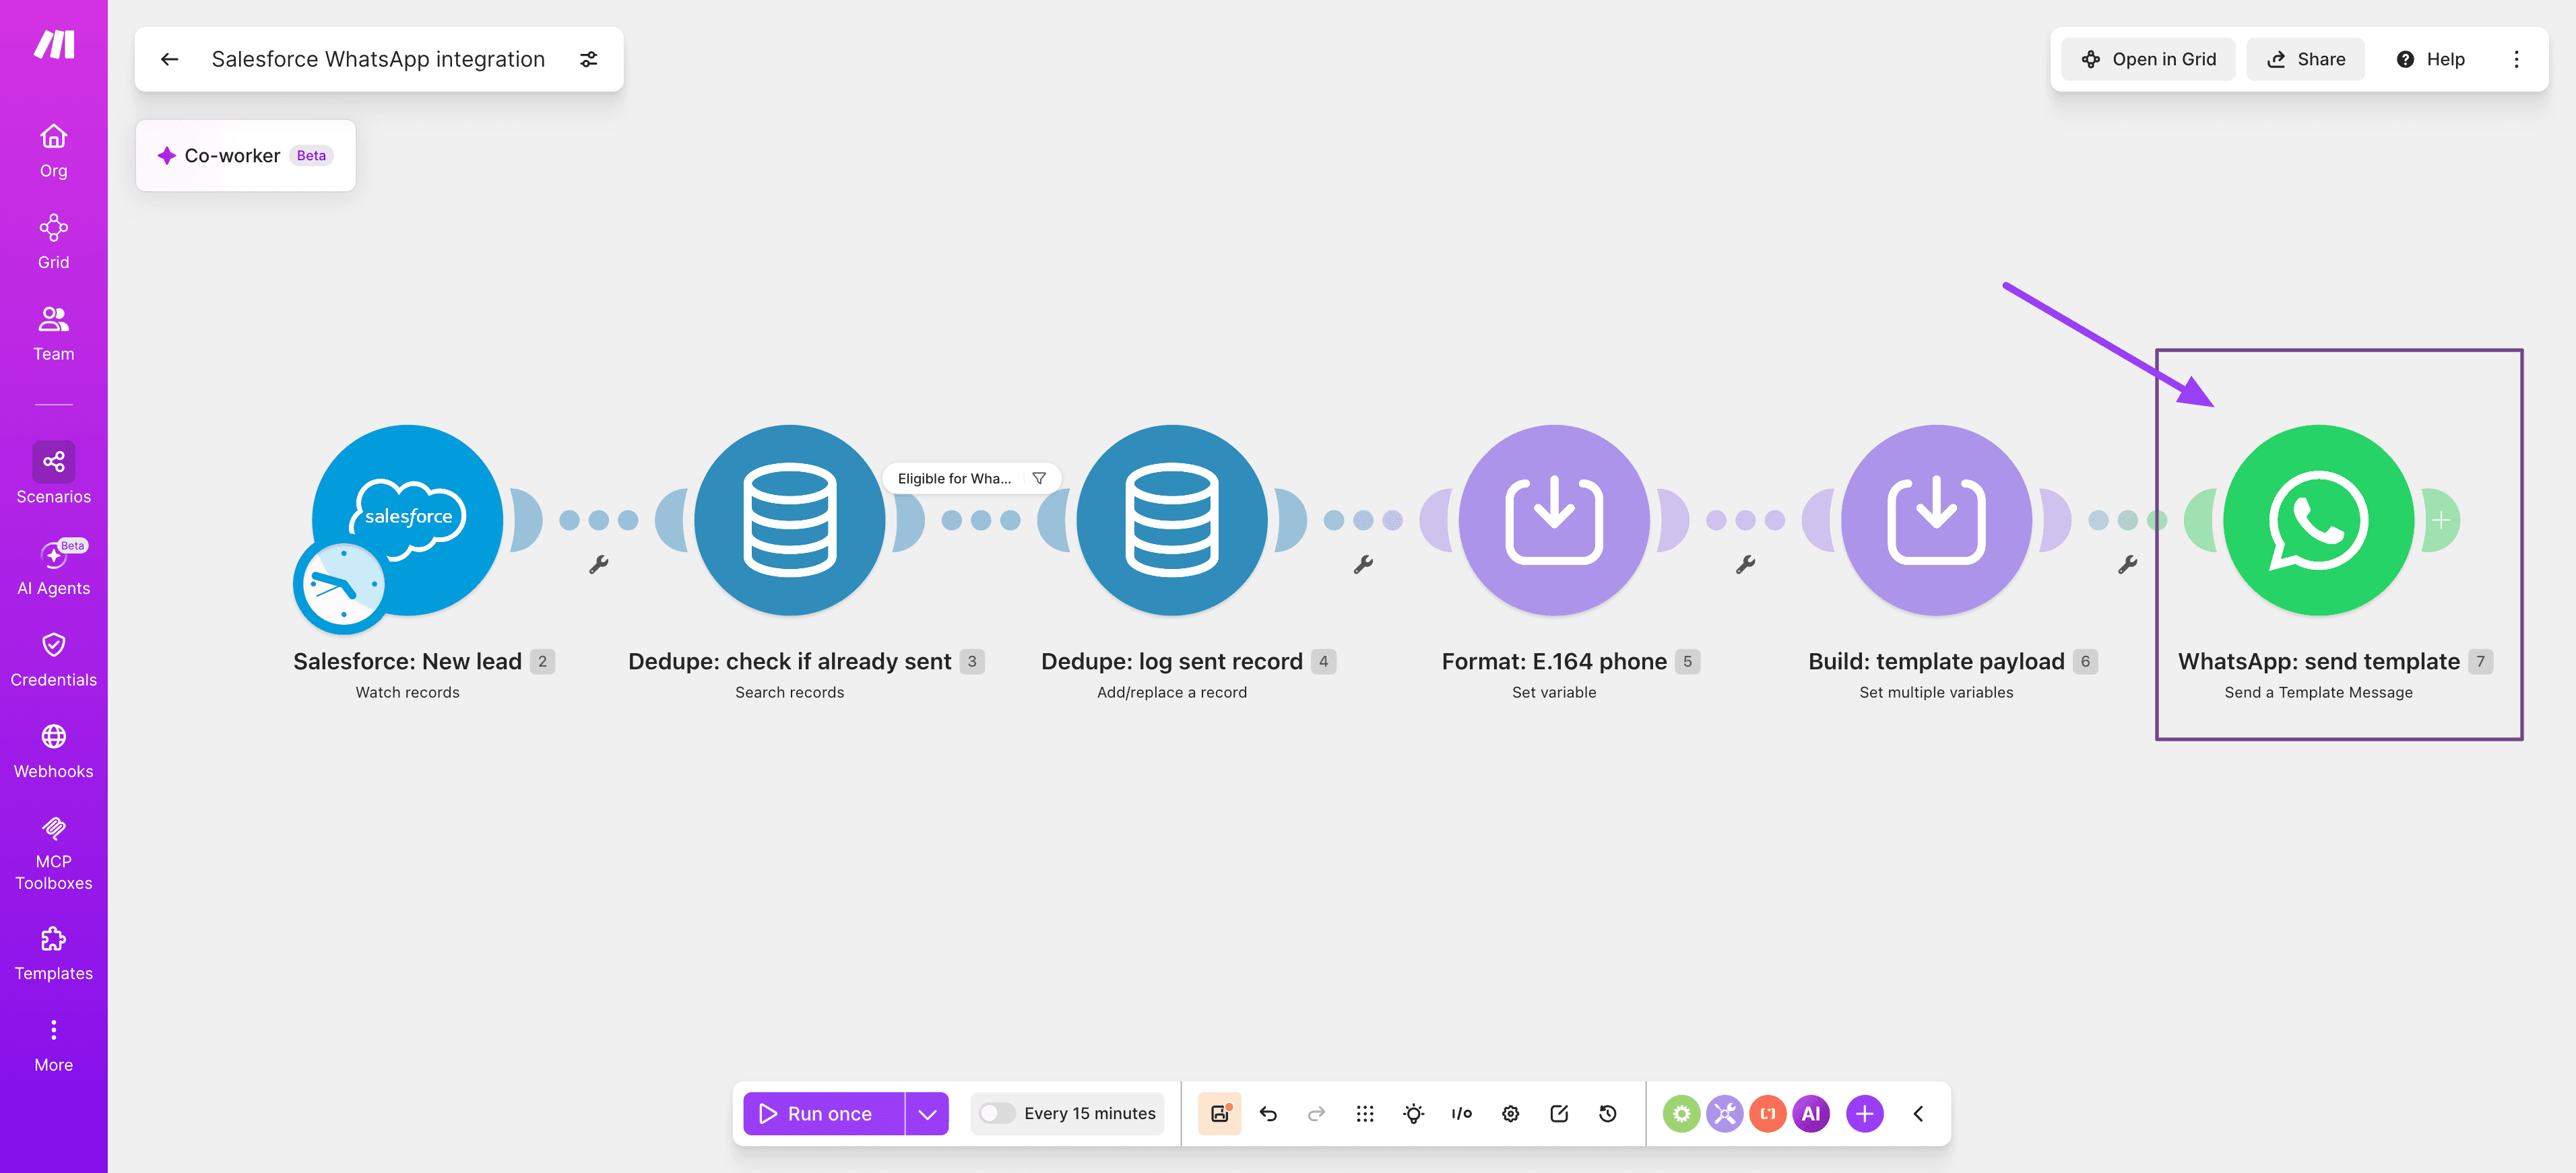Redo the last change
Viewport: 2576px width, 1173px height.
coord(1316,1113)
